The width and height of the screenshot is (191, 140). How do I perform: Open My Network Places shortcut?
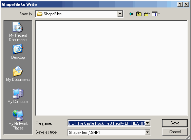(x=18, y=120)
